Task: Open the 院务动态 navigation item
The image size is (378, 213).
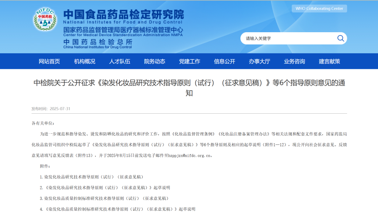Action: click(155, 61)
